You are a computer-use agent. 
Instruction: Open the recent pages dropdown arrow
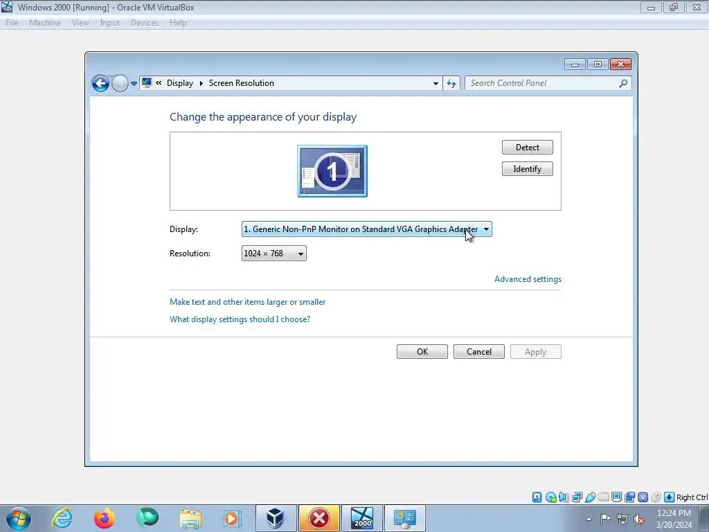tap(134, 84)
